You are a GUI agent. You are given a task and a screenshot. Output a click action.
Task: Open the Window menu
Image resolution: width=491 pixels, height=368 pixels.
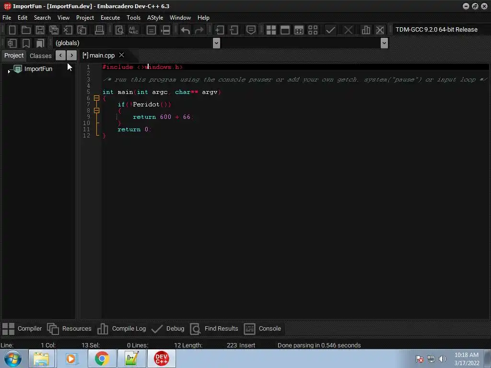(180, 18)
